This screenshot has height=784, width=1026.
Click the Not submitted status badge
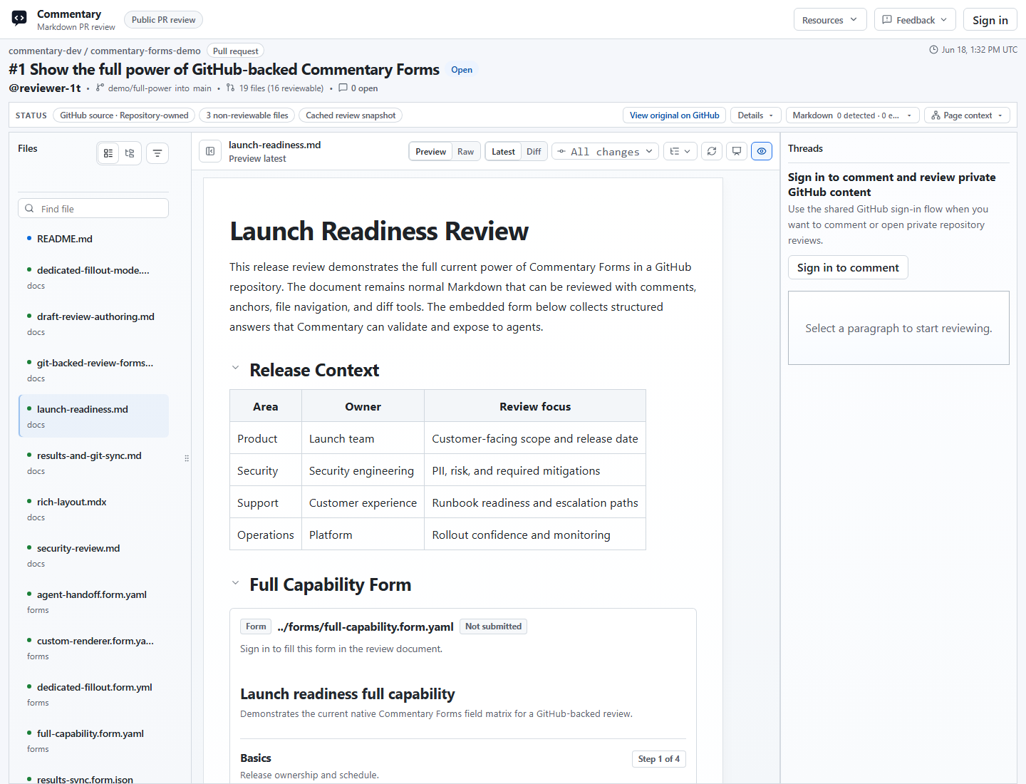(493, 626)
